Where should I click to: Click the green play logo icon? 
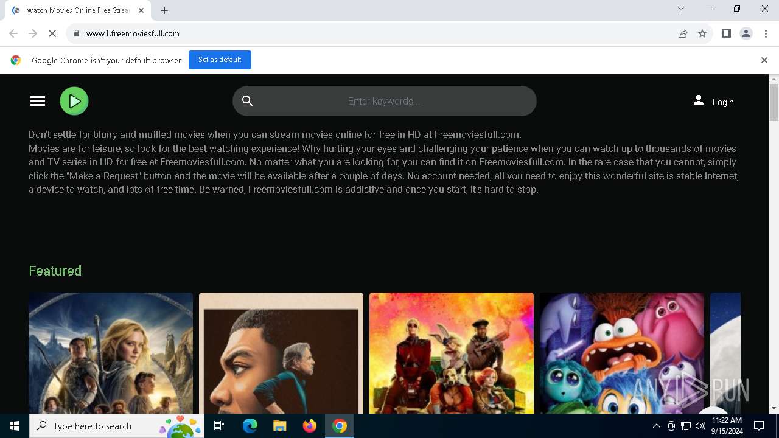(x=74, y=101)
